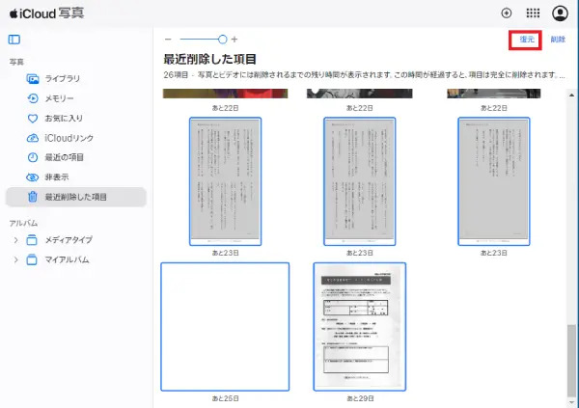Click the メディアタイプ album folder icon
Screen dimensions: 579x408
pyautogui.click(x=32, y=240)
